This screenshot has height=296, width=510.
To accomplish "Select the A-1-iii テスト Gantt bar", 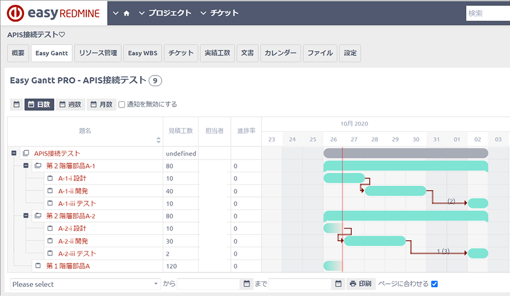I will (478, 203).
